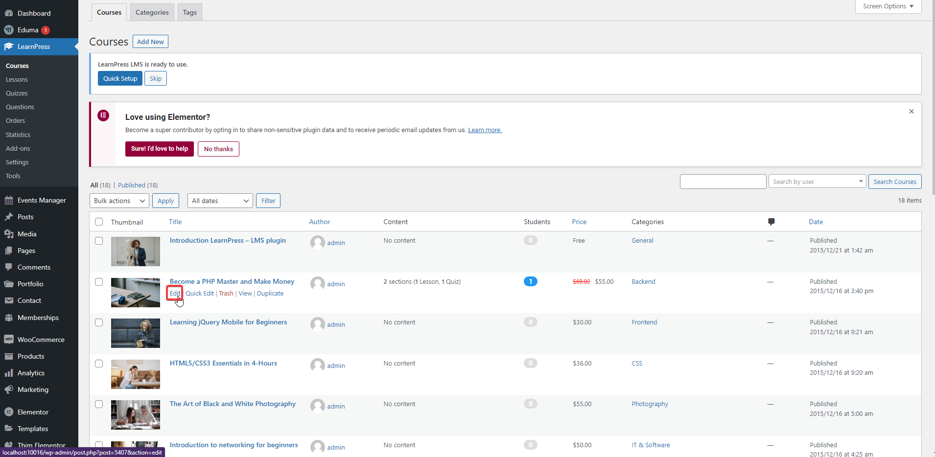Click the Pages sidebar icon
Screen dimensions: 935x457
pyautogui.click(x=9, y=251)
